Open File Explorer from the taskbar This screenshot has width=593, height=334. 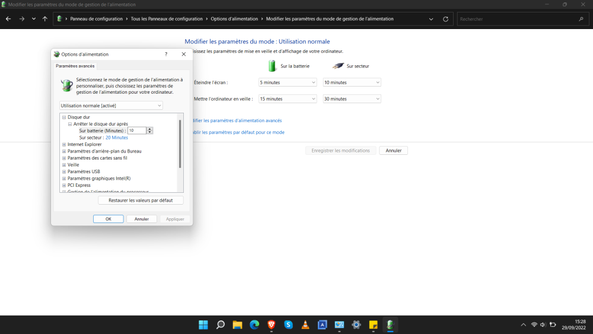[x=237, y=325]
